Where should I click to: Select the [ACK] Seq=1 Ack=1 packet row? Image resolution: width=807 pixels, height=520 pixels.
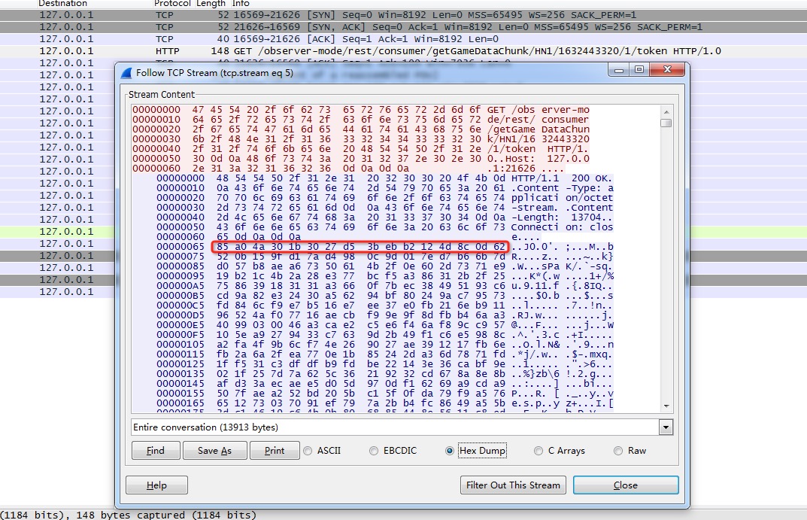[403, 38]
